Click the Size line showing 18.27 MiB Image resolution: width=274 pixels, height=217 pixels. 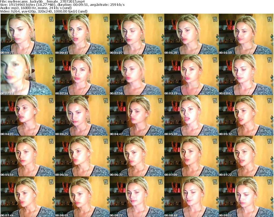click(62, 5)
